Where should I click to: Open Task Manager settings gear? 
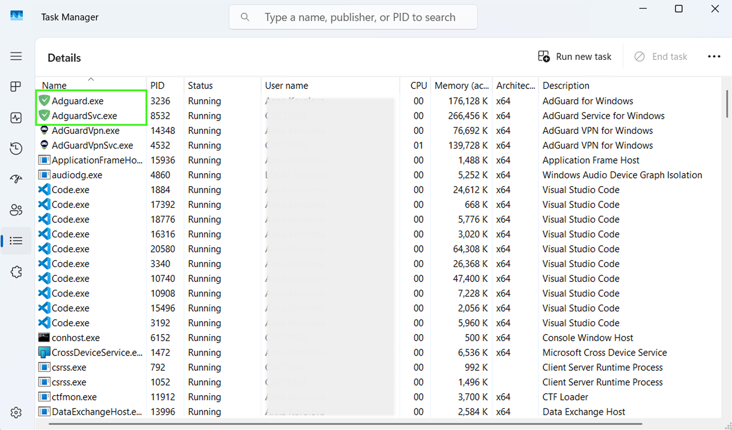[16, 412]
